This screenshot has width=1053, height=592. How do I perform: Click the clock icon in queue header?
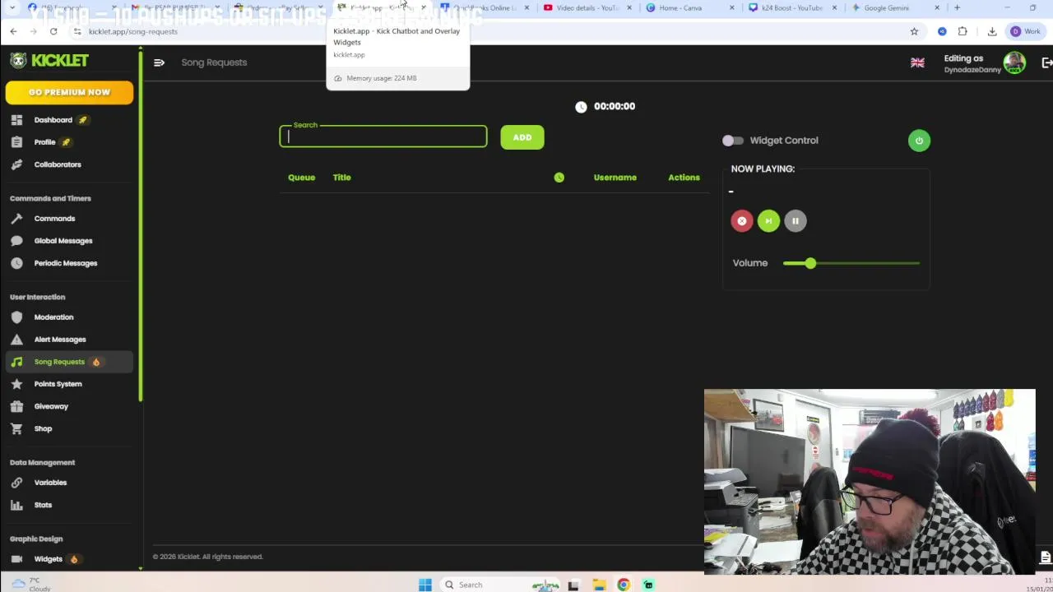(x=559, y=178)
